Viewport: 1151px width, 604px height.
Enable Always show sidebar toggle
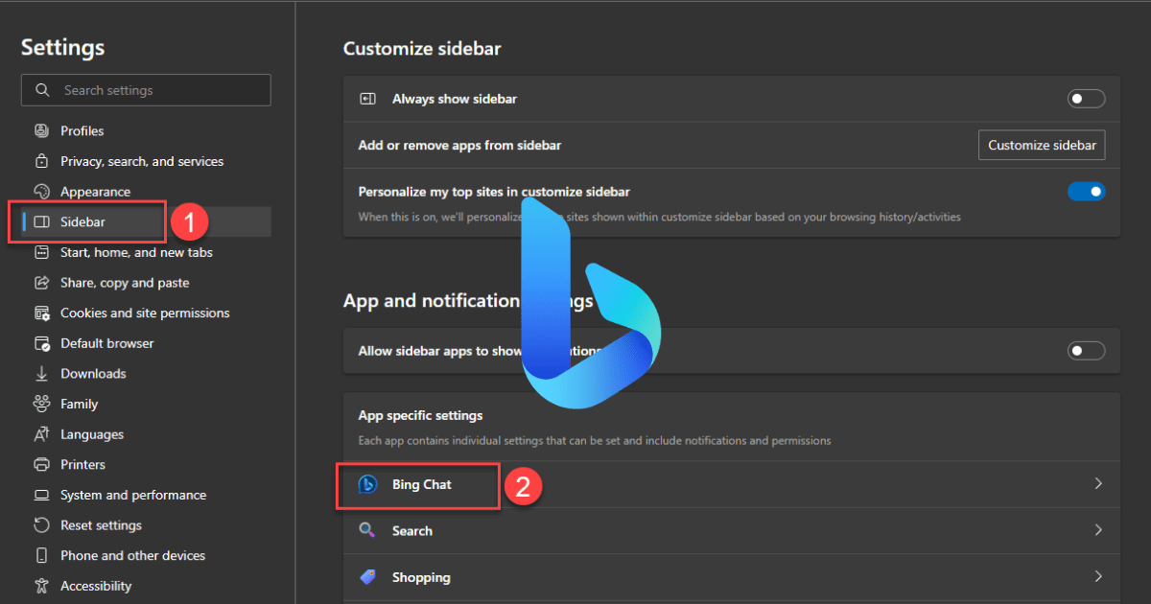pyautogui.click(x=1086, y=99)
